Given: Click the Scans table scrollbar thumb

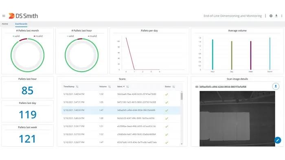Looking at the screenshot, I should point(182,96).
